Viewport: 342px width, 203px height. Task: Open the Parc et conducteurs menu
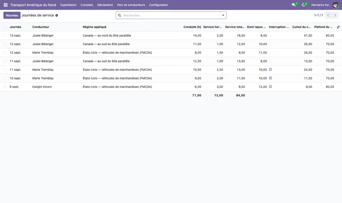(x=131, y=5)
